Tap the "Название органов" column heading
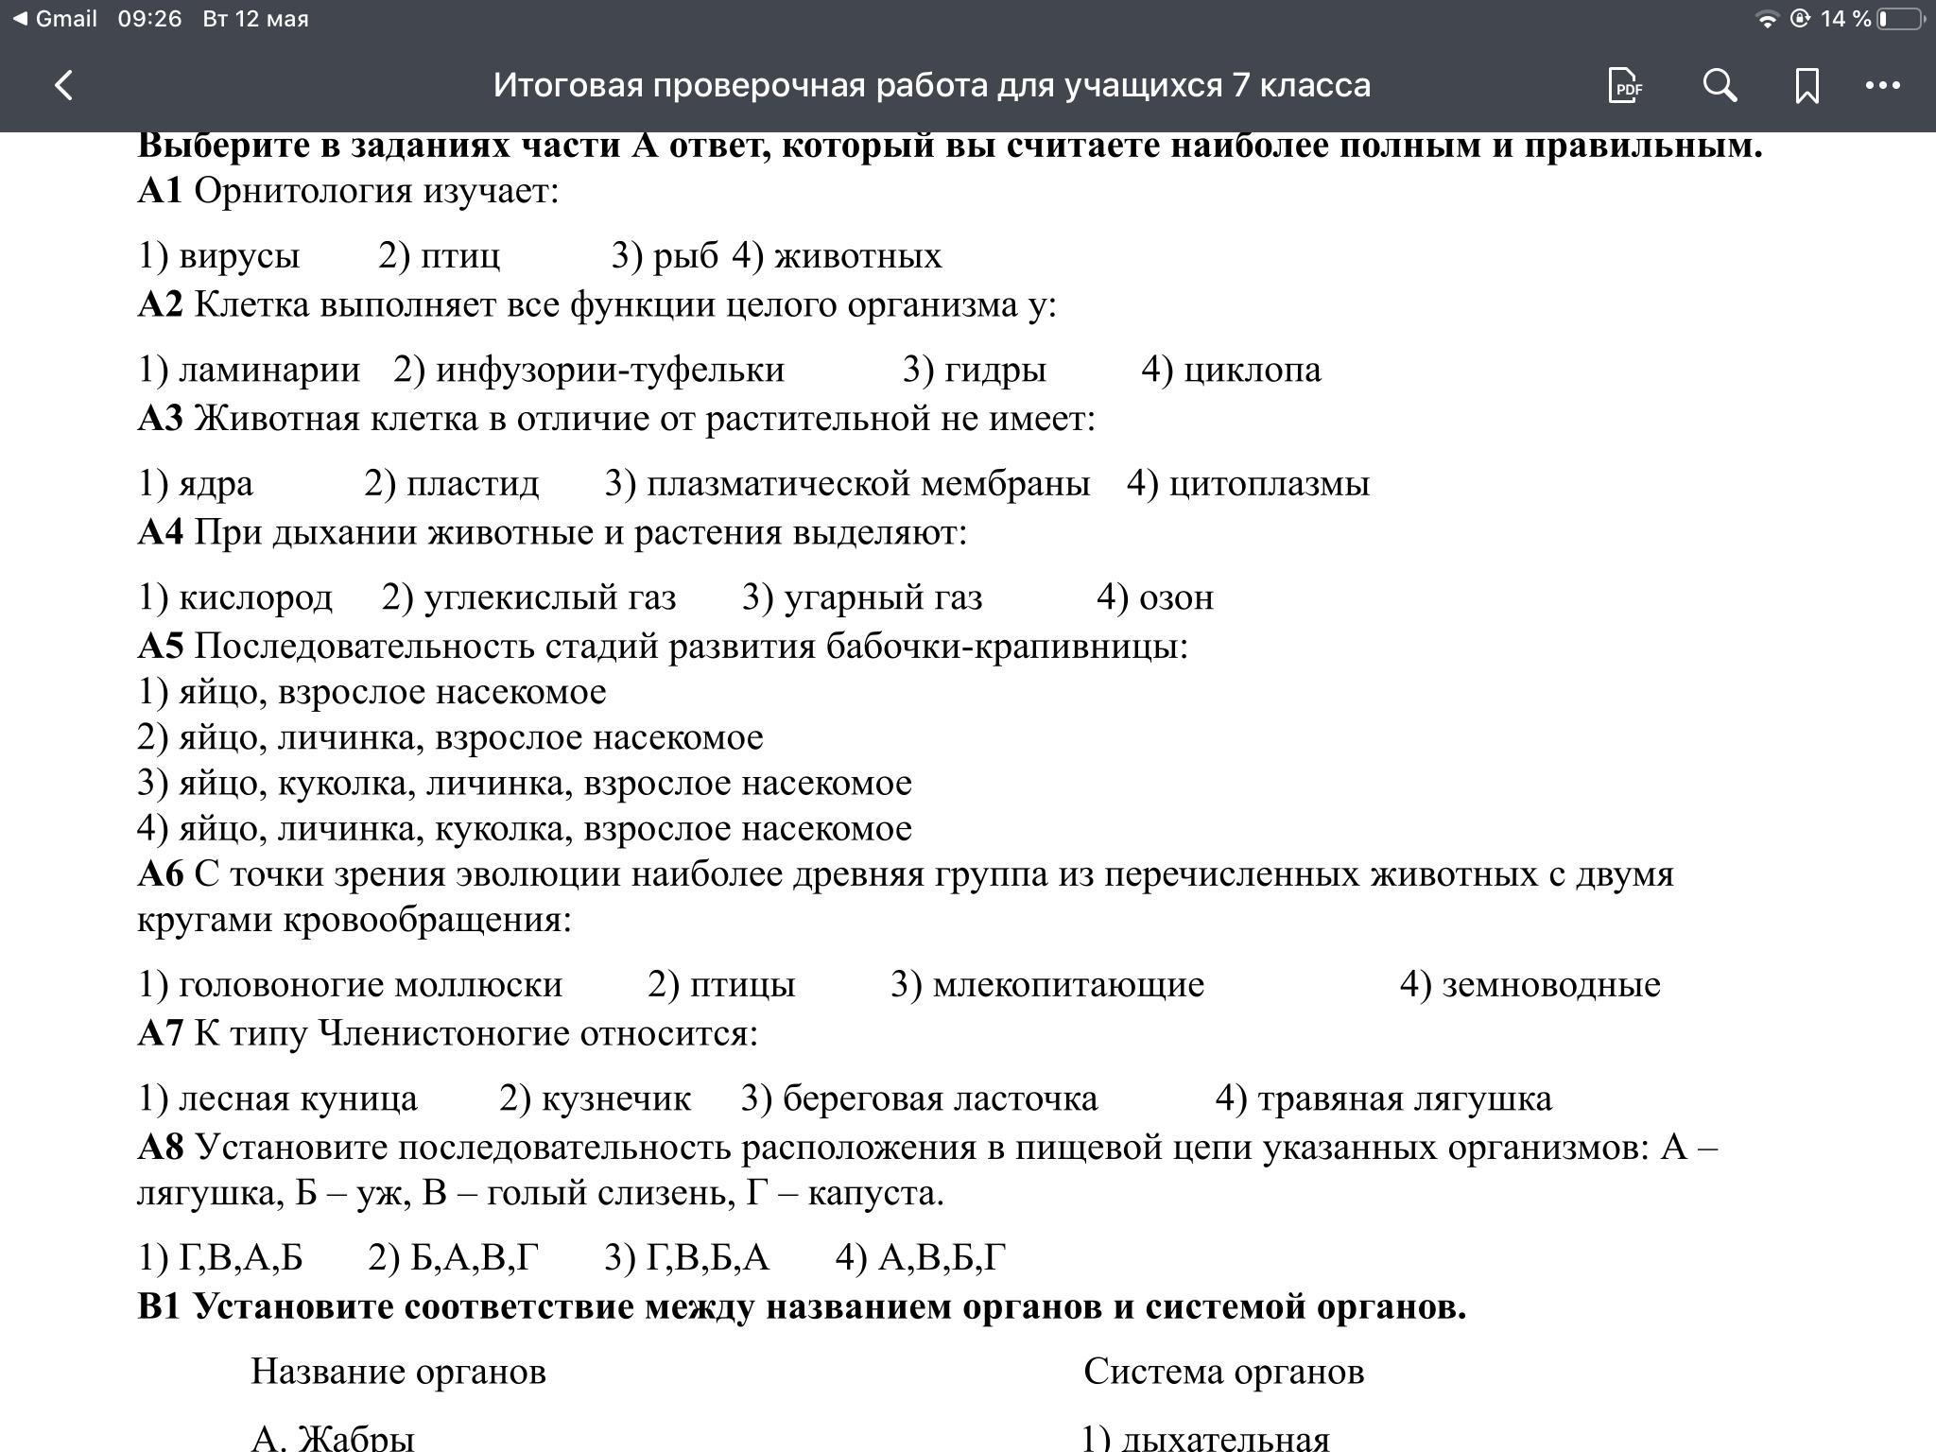The image size is (1936, 1452). click(398, 1372)
